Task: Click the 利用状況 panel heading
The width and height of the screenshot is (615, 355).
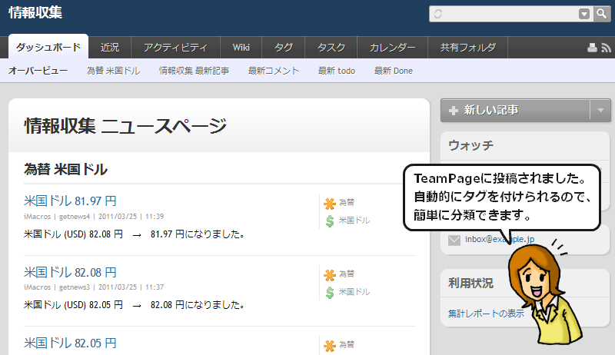Action: pyautogui.click(x=470, y=283)
